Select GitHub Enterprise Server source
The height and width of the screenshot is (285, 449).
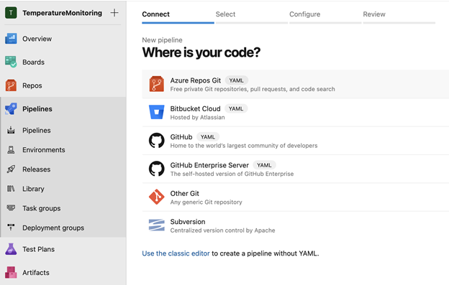click(x=296, y=169)
